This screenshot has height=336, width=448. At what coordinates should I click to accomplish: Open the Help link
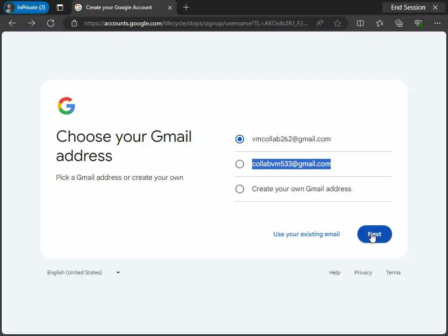335,273
